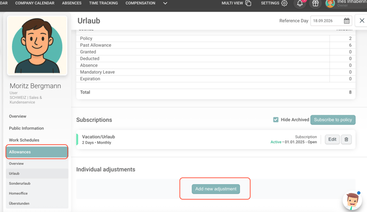This screenshot has height=212, width=367.
Task: Open Time Tracking menu
Action: (104, 3)
